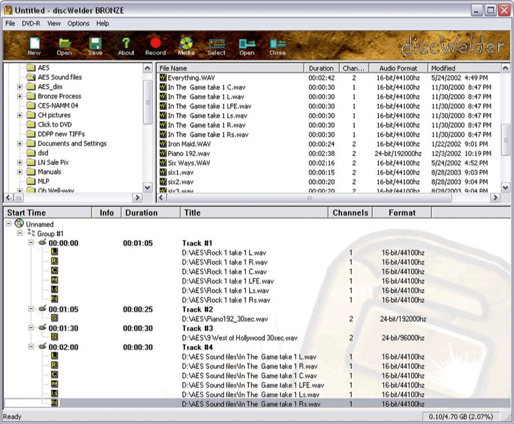Screen dimensions: 514x424
Task: Click the Media disc icon
Action: pyautogui.click(x=186, y=46)
